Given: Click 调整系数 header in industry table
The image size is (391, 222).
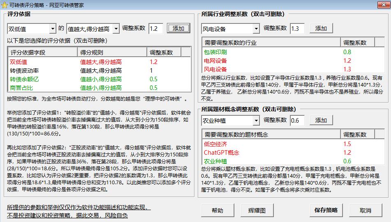Looking at the screenshot, I should (x=358, y=43).
